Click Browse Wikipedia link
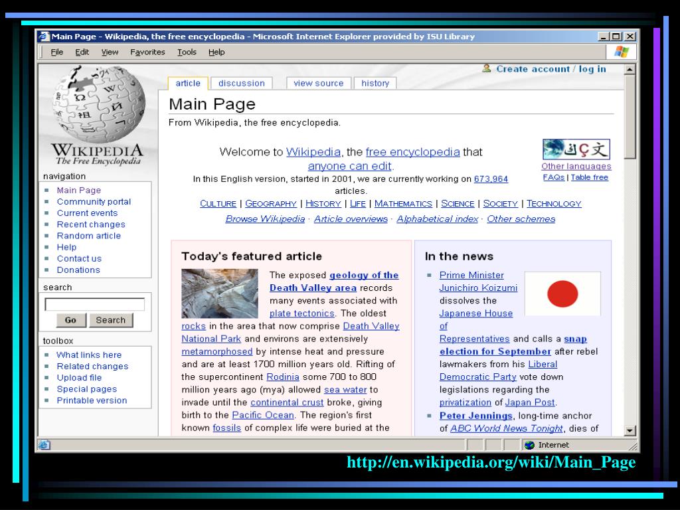Viewport: 680px width, 510px height. [x=265, y=219]
